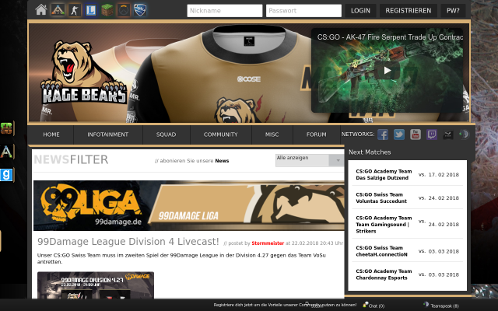This screenshot has width=498, height=311.
Task: Click the PW? forgot password button
Action: coord(453,11)
